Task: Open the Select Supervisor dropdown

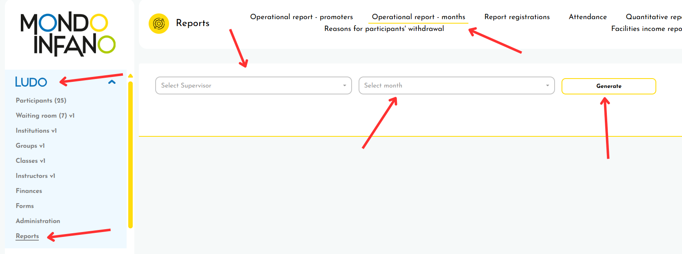Action: tap(253, 85)
